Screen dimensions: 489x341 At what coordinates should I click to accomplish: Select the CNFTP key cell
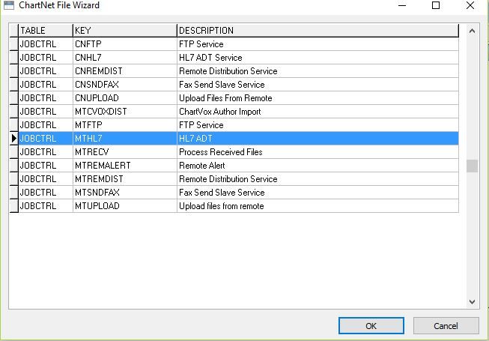tap(125, 44)
